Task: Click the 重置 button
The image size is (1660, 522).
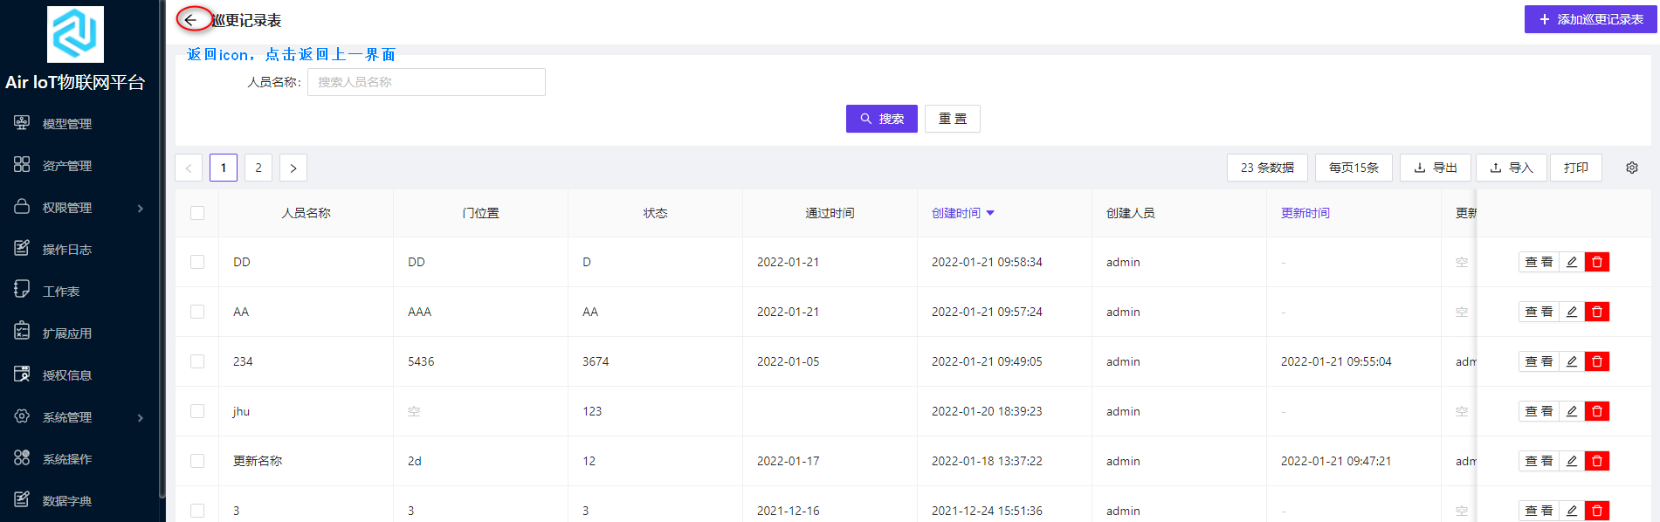Action: click(953, 119)
